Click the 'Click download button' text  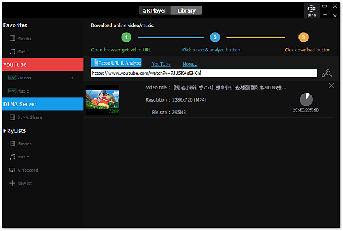pyautogui.click(x=308, y=50)
